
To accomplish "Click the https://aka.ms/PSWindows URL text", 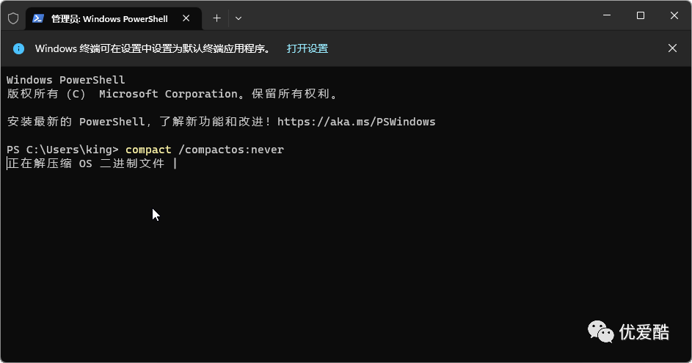I will pos(356,122).
